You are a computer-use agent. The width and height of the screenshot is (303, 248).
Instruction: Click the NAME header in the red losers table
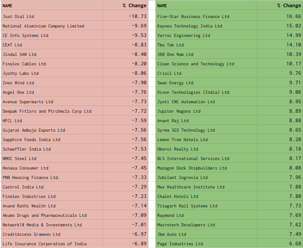coord(52,5)
